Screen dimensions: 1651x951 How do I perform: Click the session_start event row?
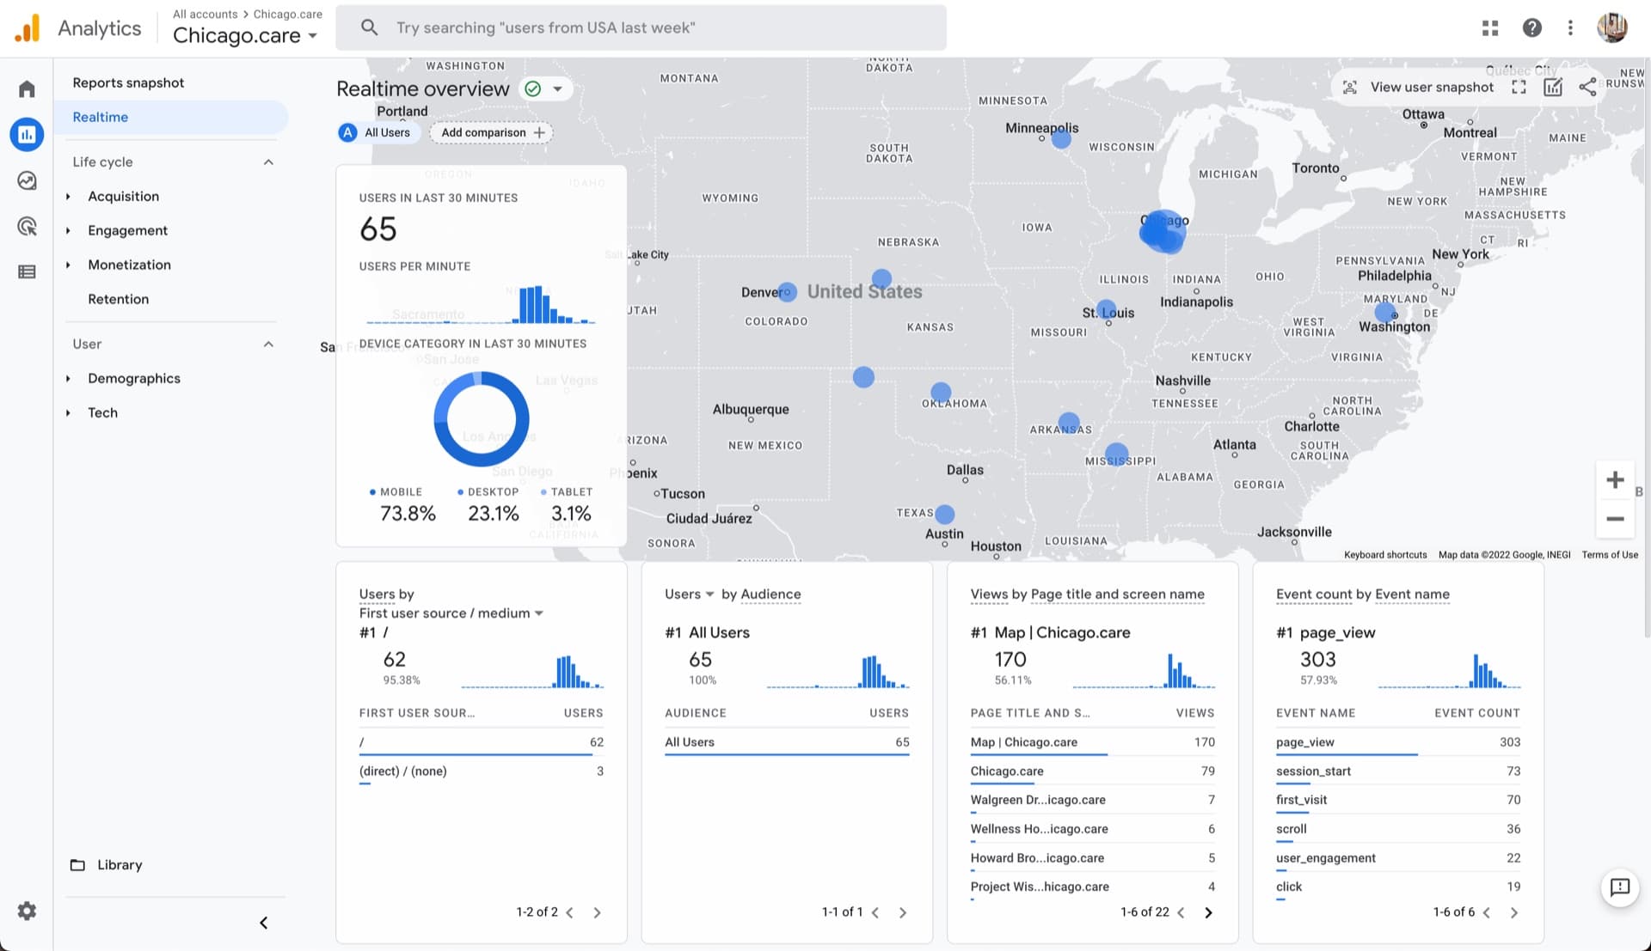pyautogui.click(x=1398, y=771)
